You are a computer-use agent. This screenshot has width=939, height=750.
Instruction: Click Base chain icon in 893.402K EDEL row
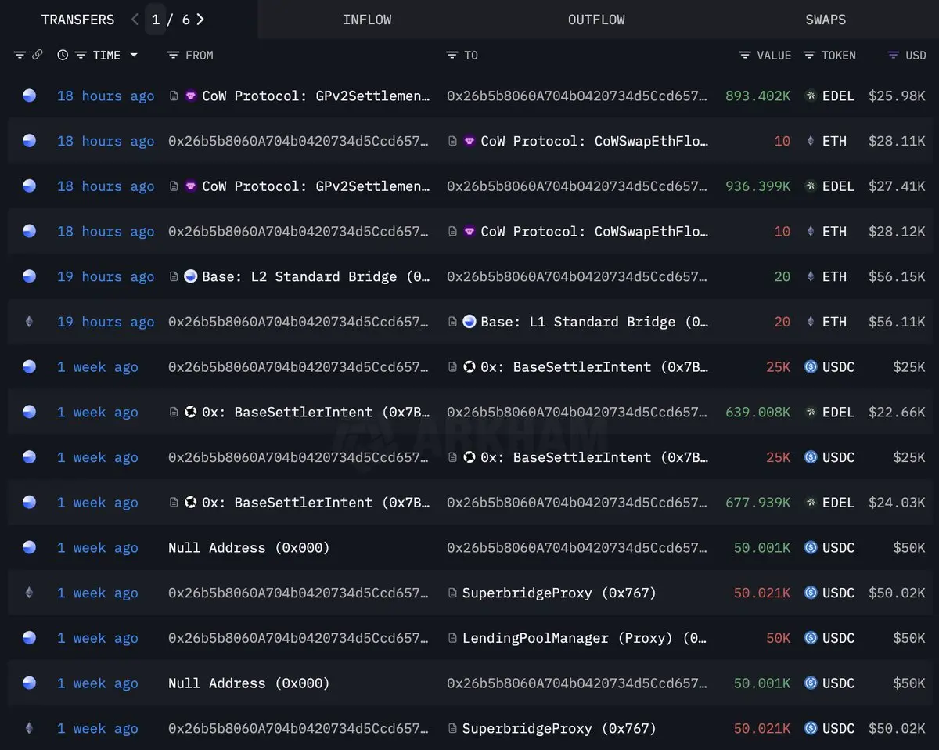click(x=29, y=96)
